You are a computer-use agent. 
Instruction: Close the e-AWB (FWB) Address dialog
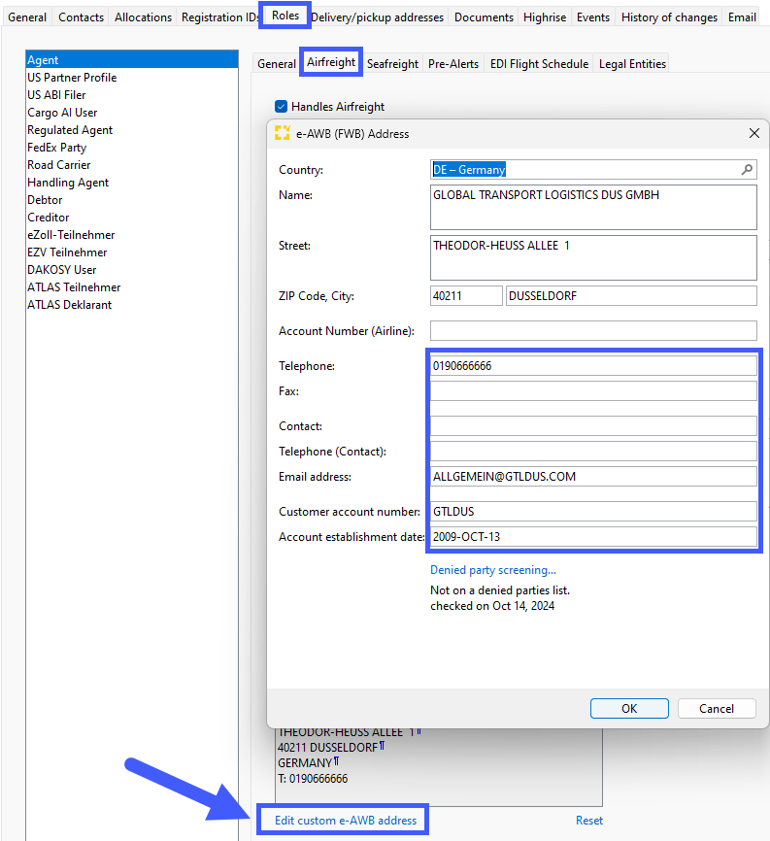click(x=753, y=134)
